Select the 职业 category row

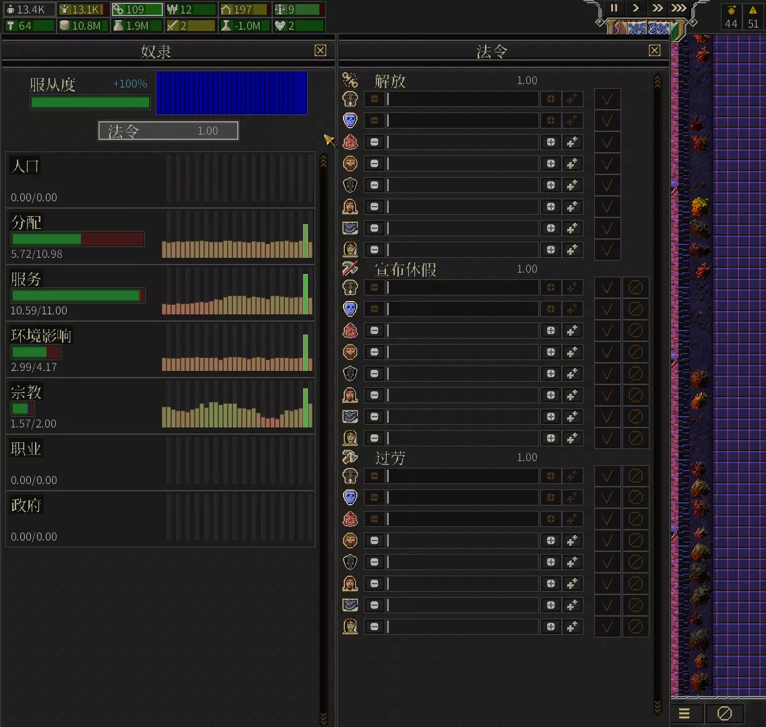point(160,463)
